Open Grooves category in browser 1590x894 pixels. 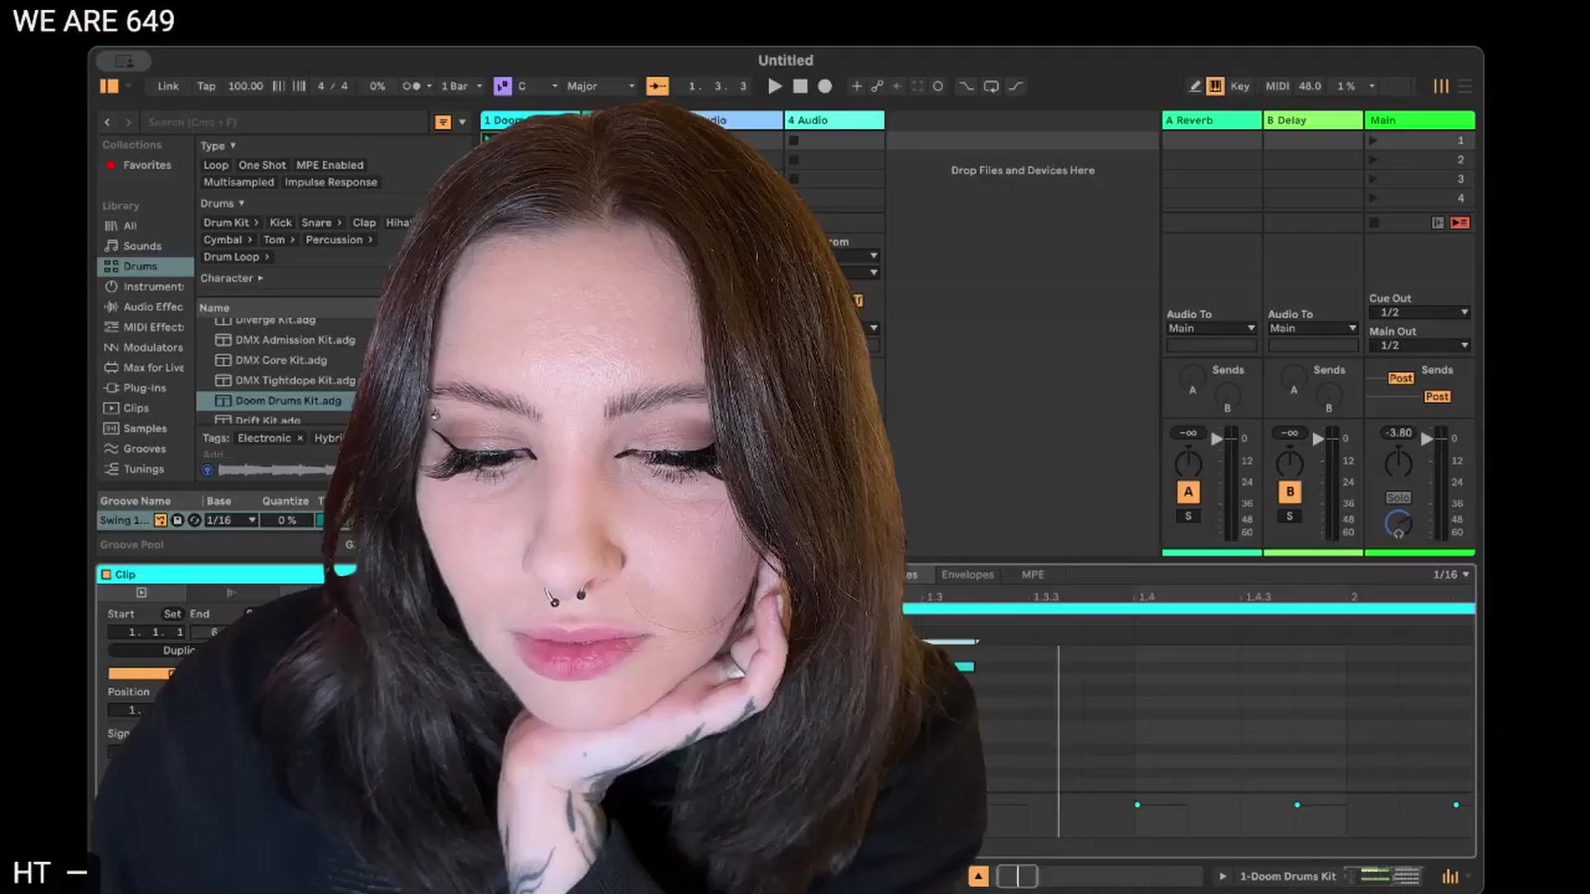[144, 449]
